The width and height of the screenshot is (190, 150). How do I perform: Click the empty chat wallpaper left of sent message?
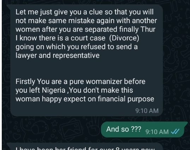[x=51, y=130]
